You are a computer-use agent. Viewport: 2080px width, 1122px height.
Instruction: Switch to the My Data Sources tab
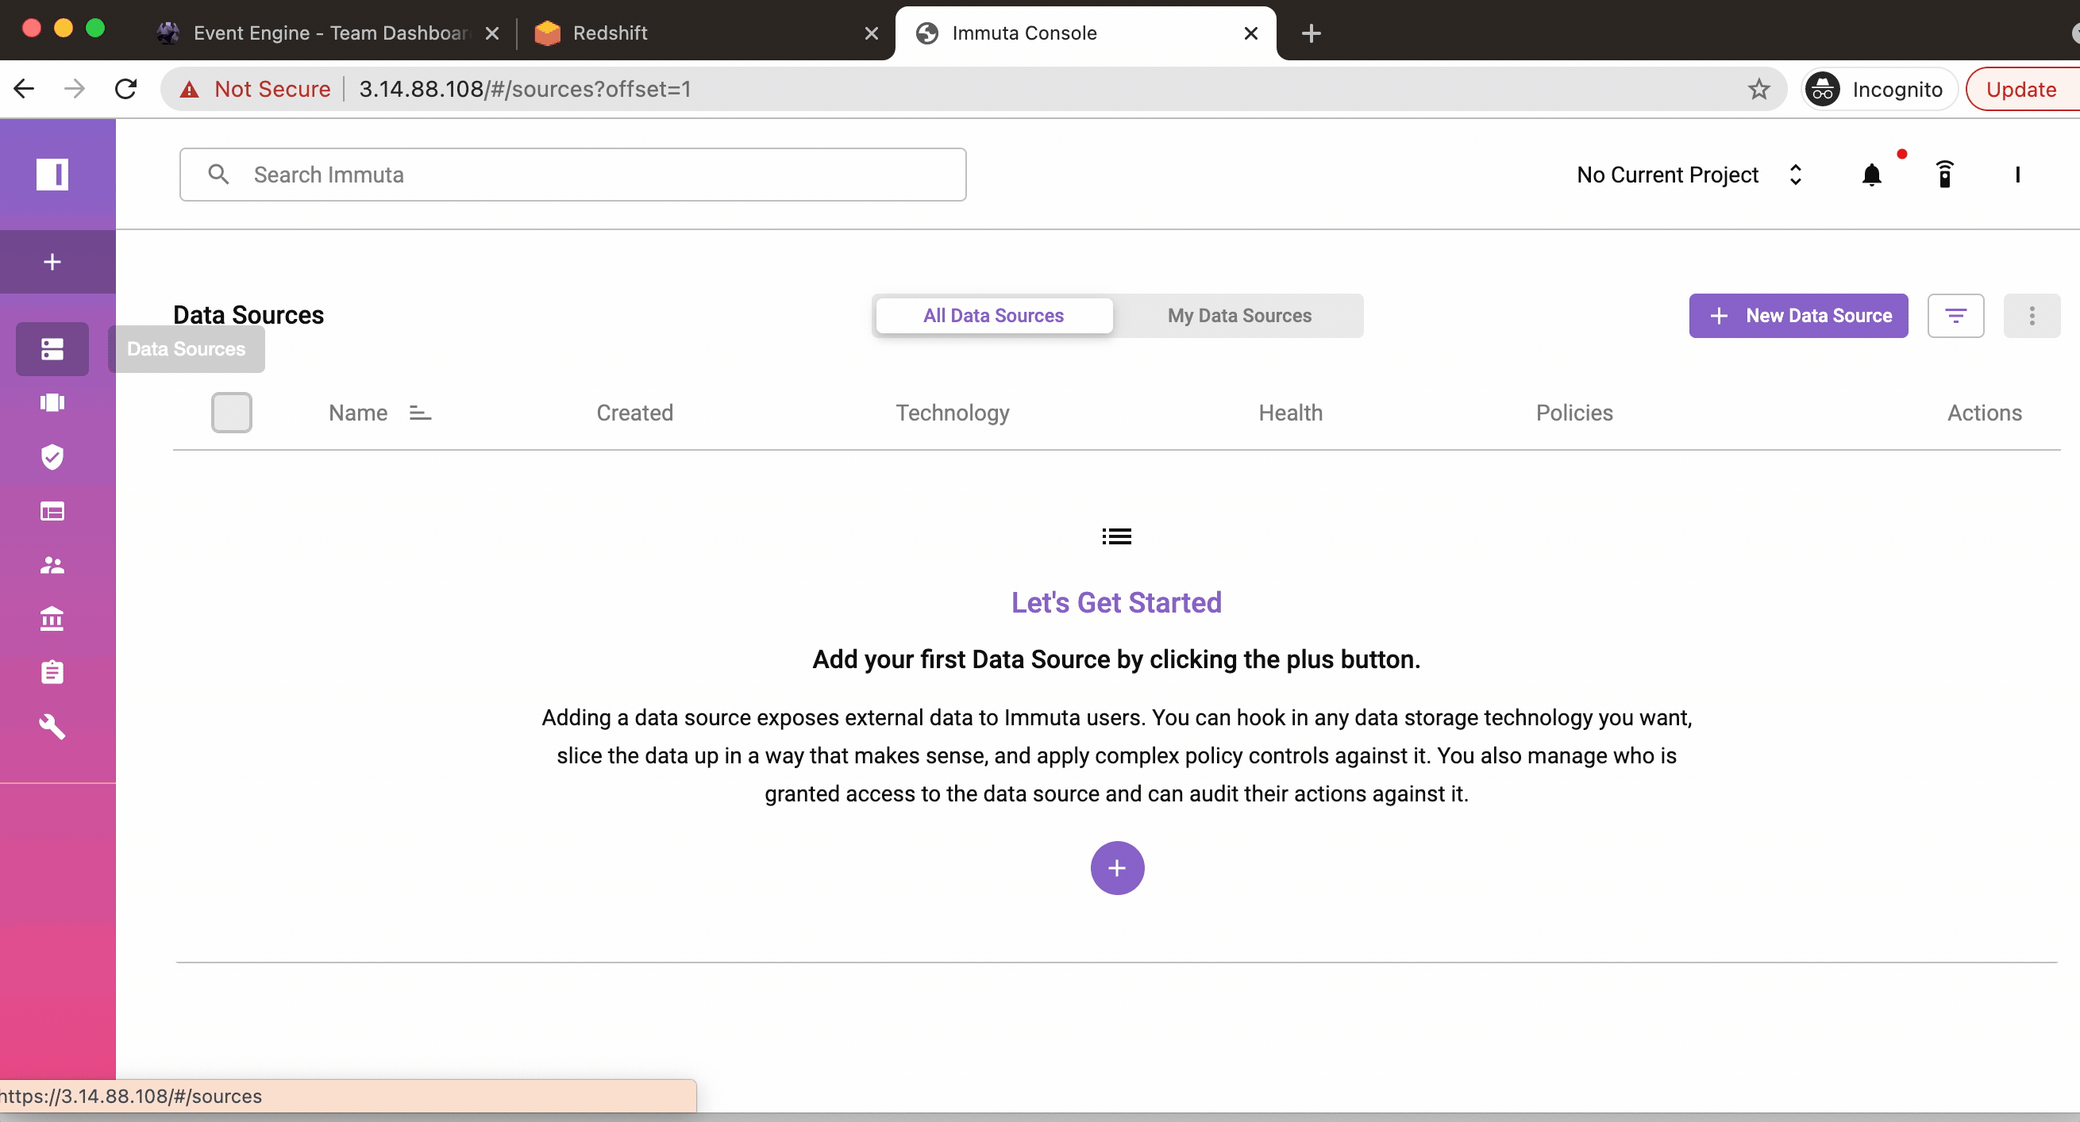[1239, 316]
